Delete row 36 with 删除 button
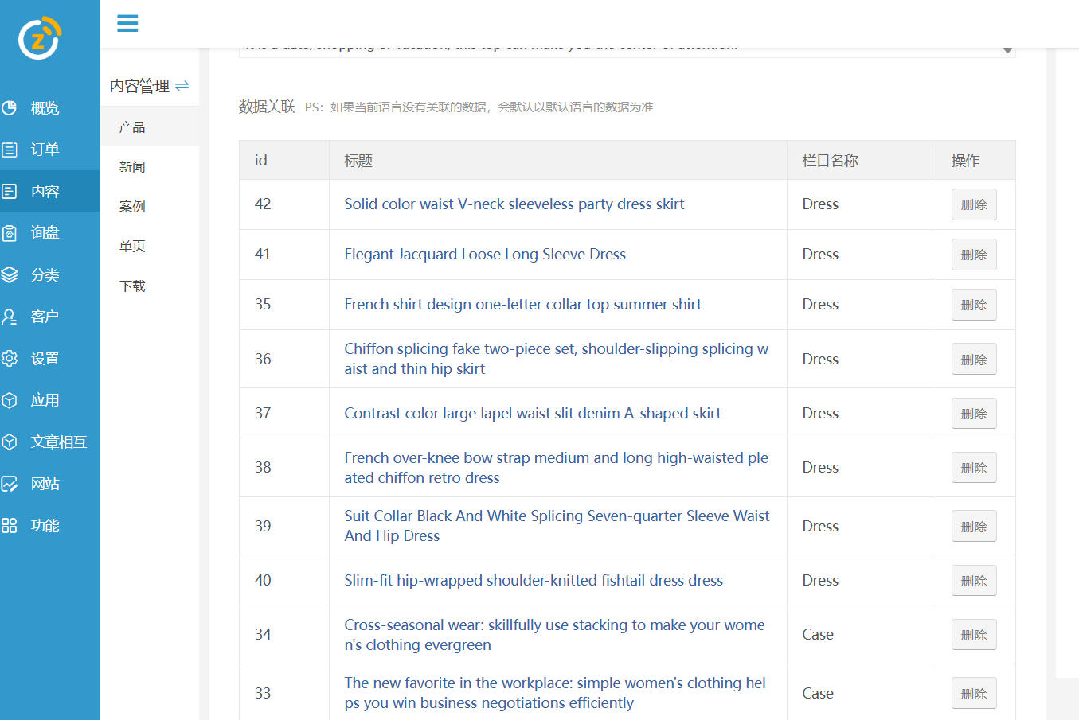 [x=974, y=360]
